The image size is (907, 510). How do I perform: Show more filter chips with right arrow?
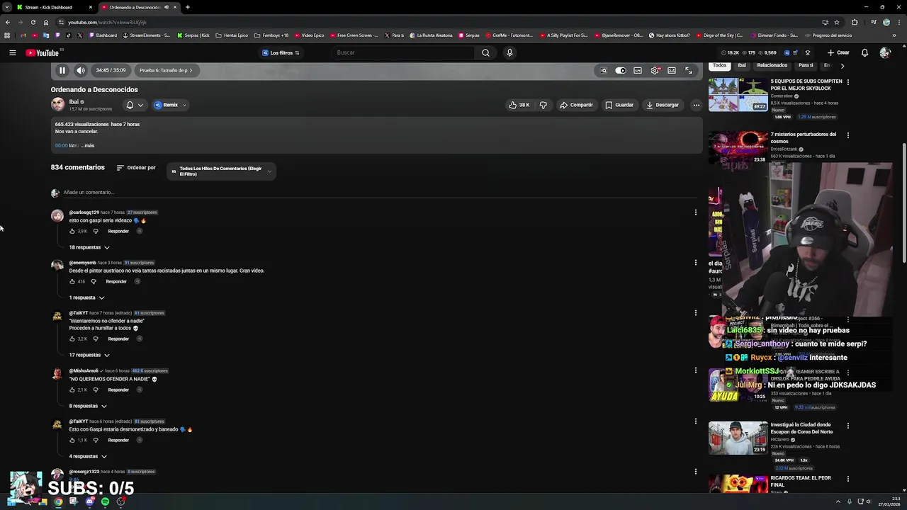point(842,66)
